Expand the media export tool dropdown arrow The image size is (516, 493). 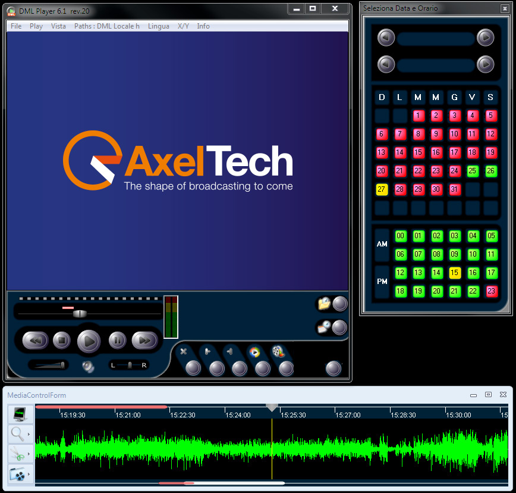29,475
